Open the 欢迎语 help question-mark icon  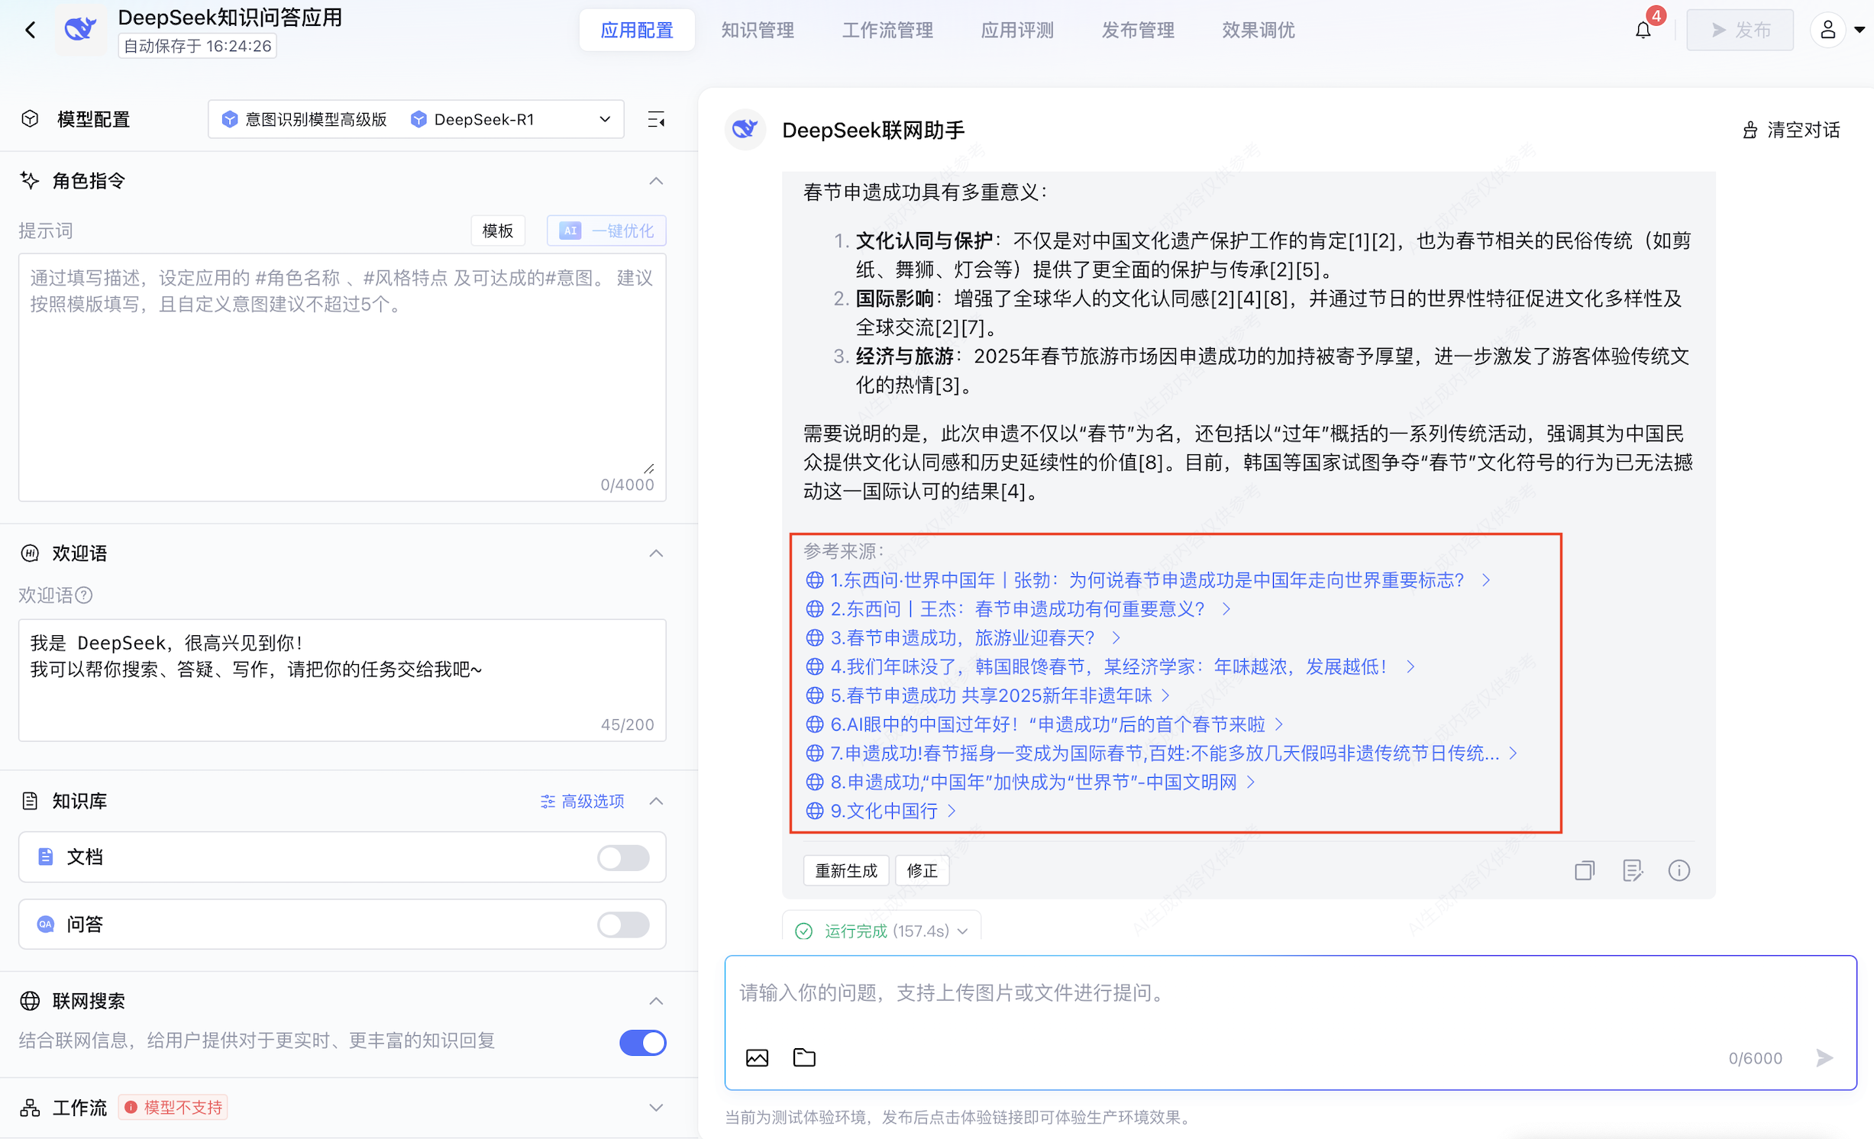coord(85,595)
